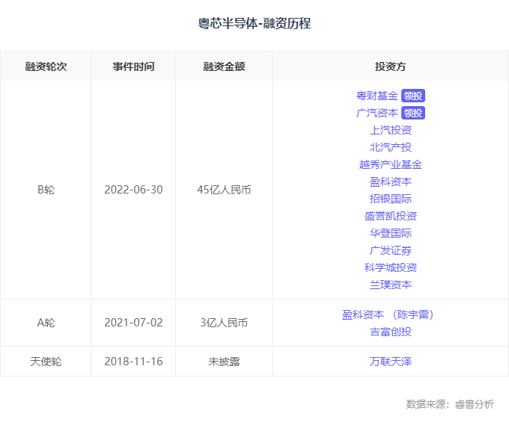The image size is (509, 431).
Task: Select the 融资轮次 column header
Action: [46, 66]
